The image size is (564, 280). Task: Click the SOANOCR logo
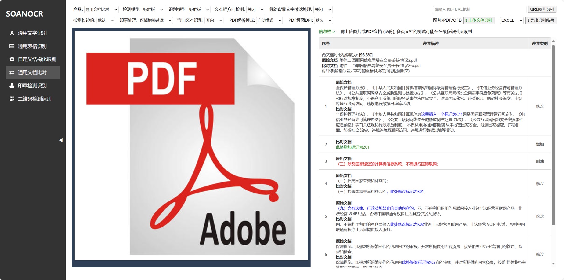(24, 14)
